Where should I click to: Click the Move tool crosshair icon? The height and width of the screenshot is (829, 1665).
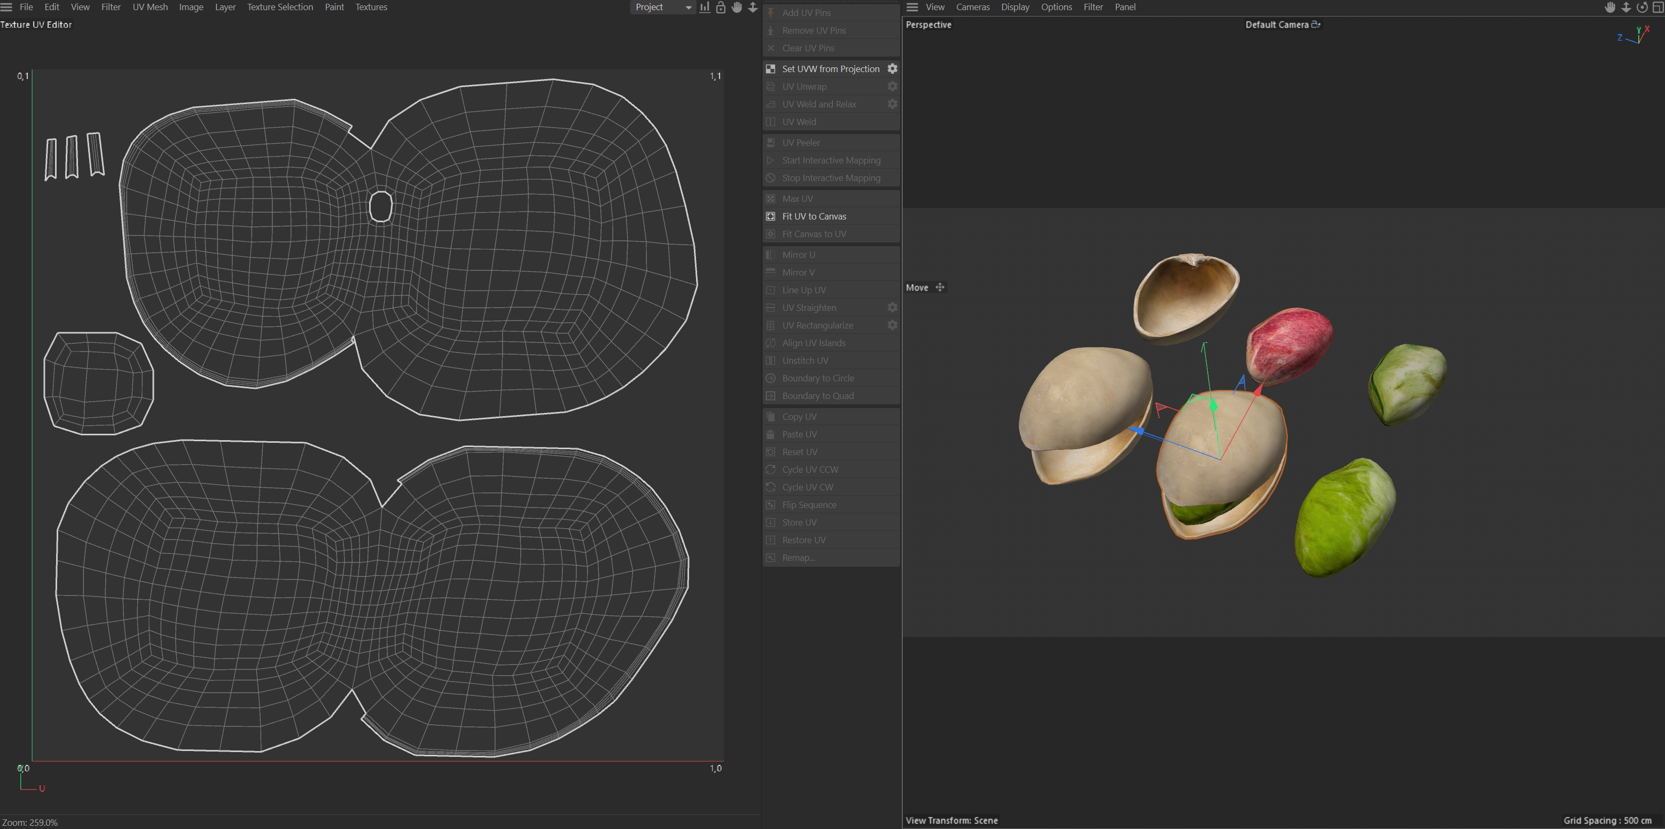click(940, 287)
